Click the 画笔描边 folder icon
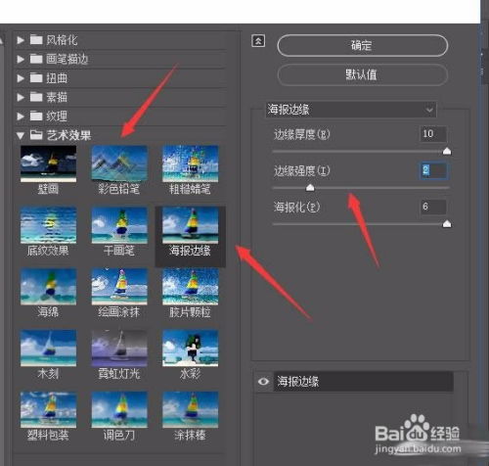 [36, 59]
